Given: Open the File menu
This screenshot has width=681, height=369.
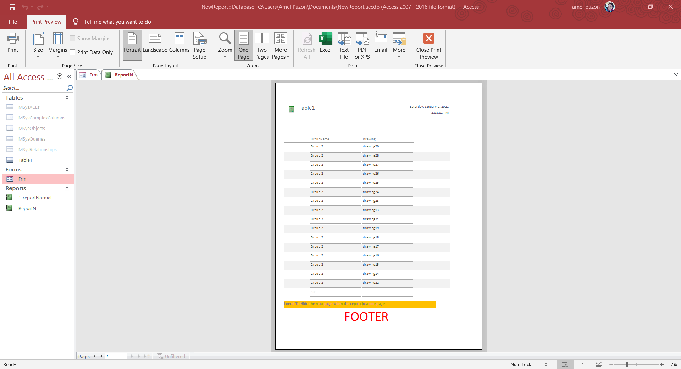Looking at the screenshot, I should [x=13, y=22].
